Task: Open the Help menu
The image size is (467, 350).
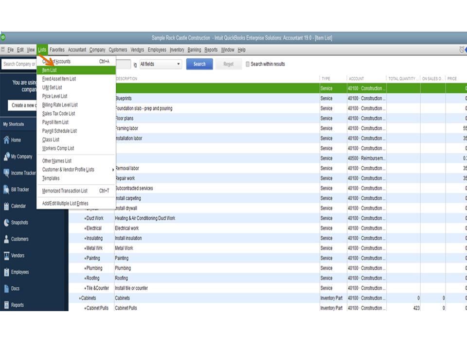Action: (242, 50)
